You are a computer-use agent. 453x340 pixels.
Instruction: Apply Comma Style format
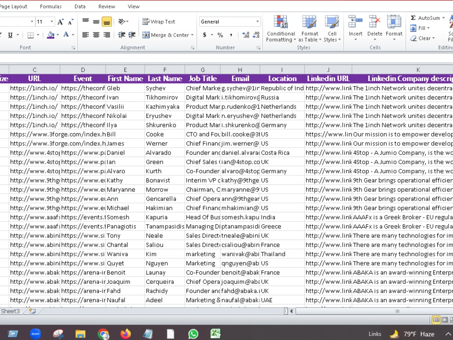[231, 35]
